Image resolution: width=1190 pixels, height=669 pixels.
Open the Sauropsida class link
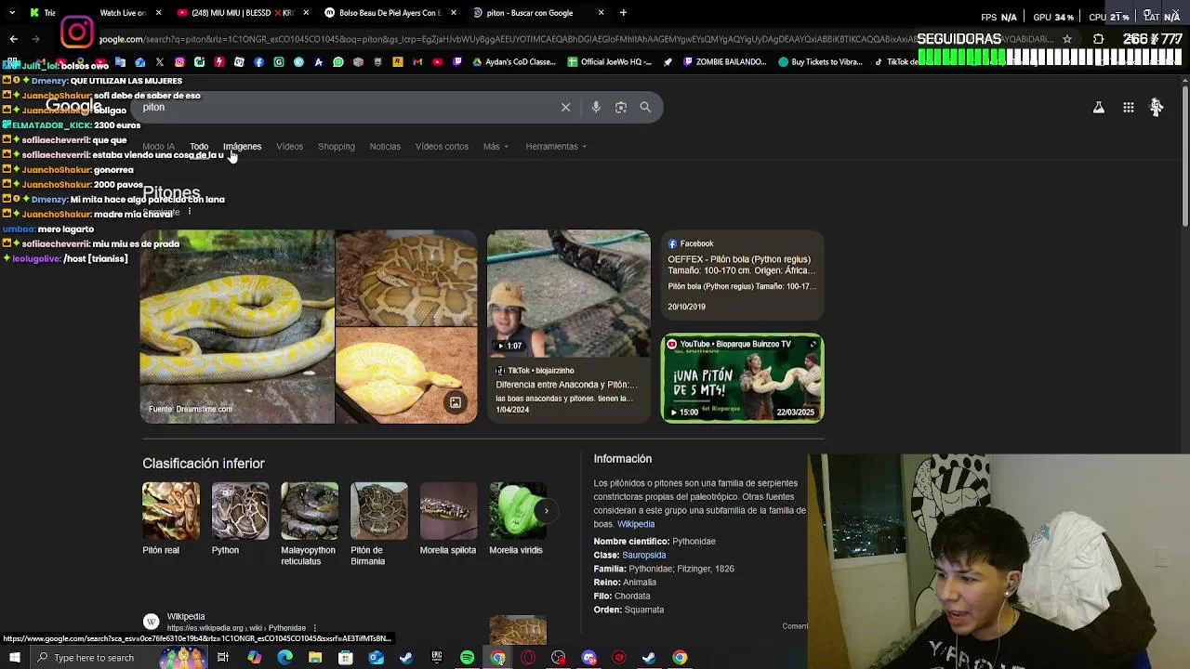click(644, 555)
